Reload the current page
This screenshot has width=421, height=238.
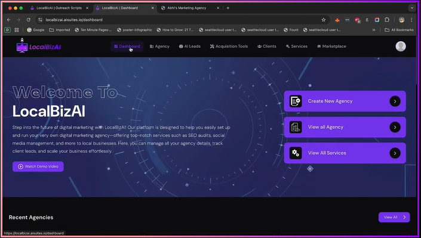tap(29, 20)
